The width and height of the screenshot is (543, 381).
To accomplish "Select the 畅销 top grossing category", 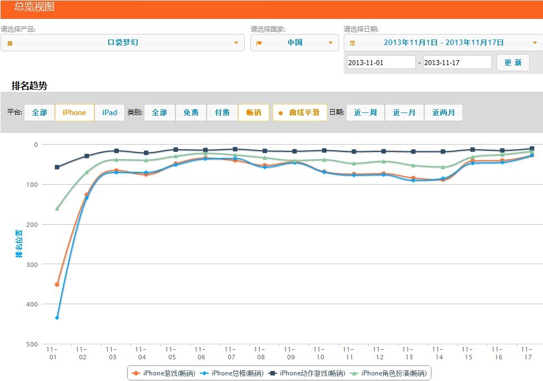I will click(x=254, y=112).
